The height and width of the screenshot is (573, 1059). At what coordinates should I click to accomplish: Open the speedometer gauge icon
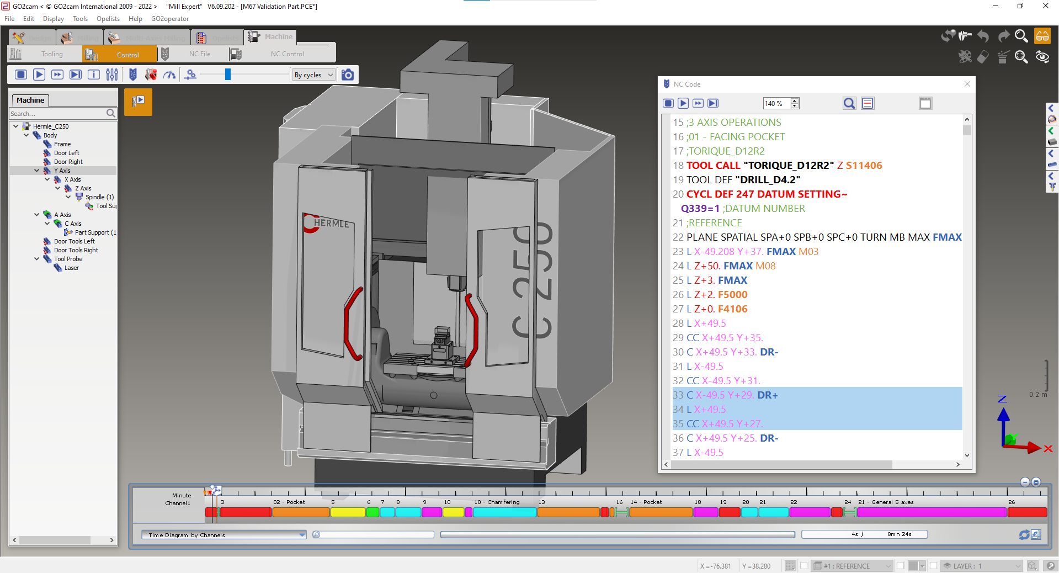click(x=169, y=75)
